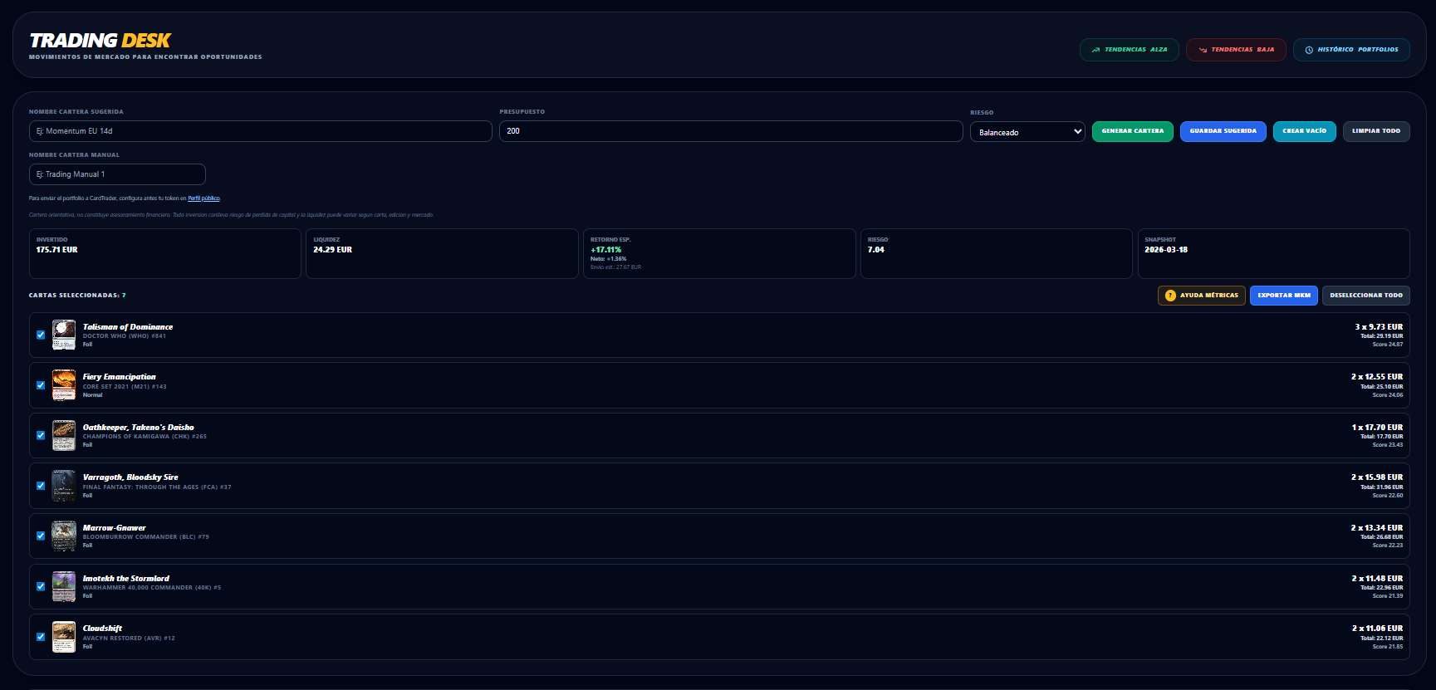The image size is (1436, 690).
Task: Click the Exportar MKM button
Action: (x=1283, y=296)
